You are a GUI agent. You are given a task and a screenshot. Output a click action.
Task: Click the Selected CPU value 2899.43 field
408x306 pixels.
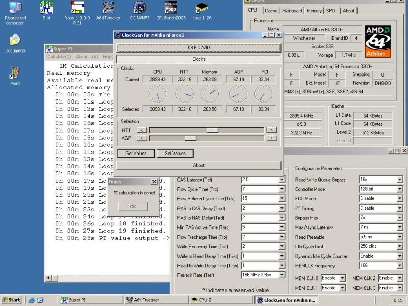(x=158, y=109)
